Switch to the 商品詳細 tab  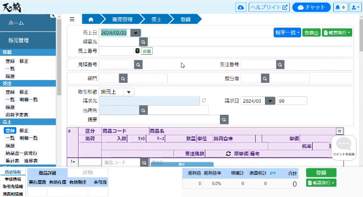pos(48,173)
